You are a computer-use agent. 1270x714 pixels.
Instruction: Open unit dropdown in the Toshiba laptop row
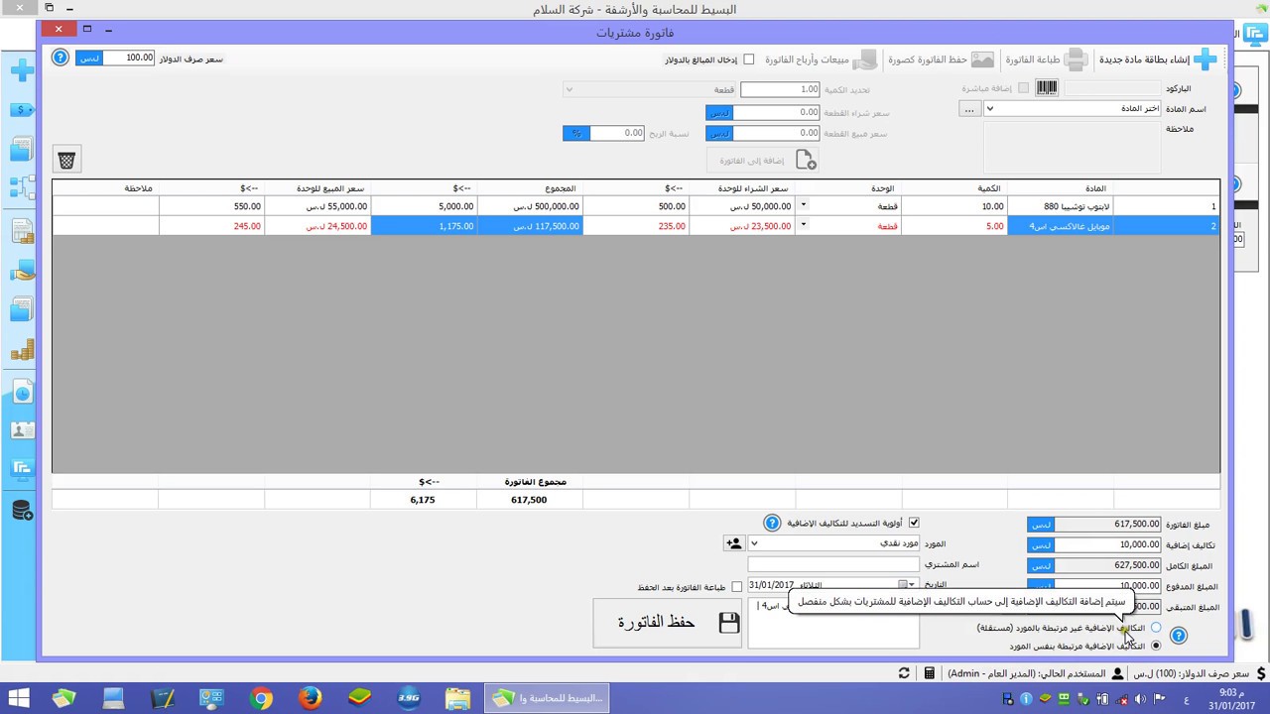pyautogui.click(x=803, y=206)
